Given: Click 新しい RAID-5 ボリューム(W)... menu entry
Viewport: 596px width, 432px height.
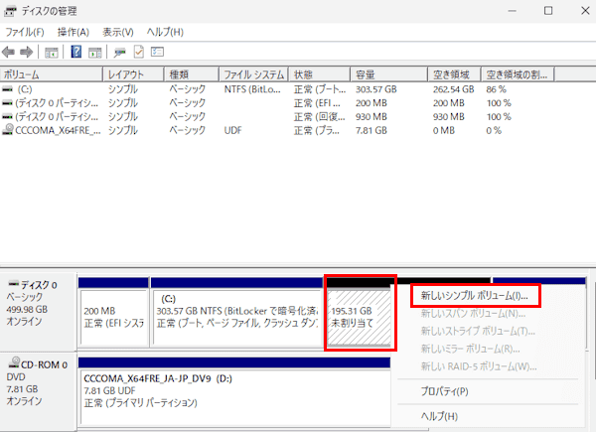Looking at the screenshot, I should coord(479,366).
